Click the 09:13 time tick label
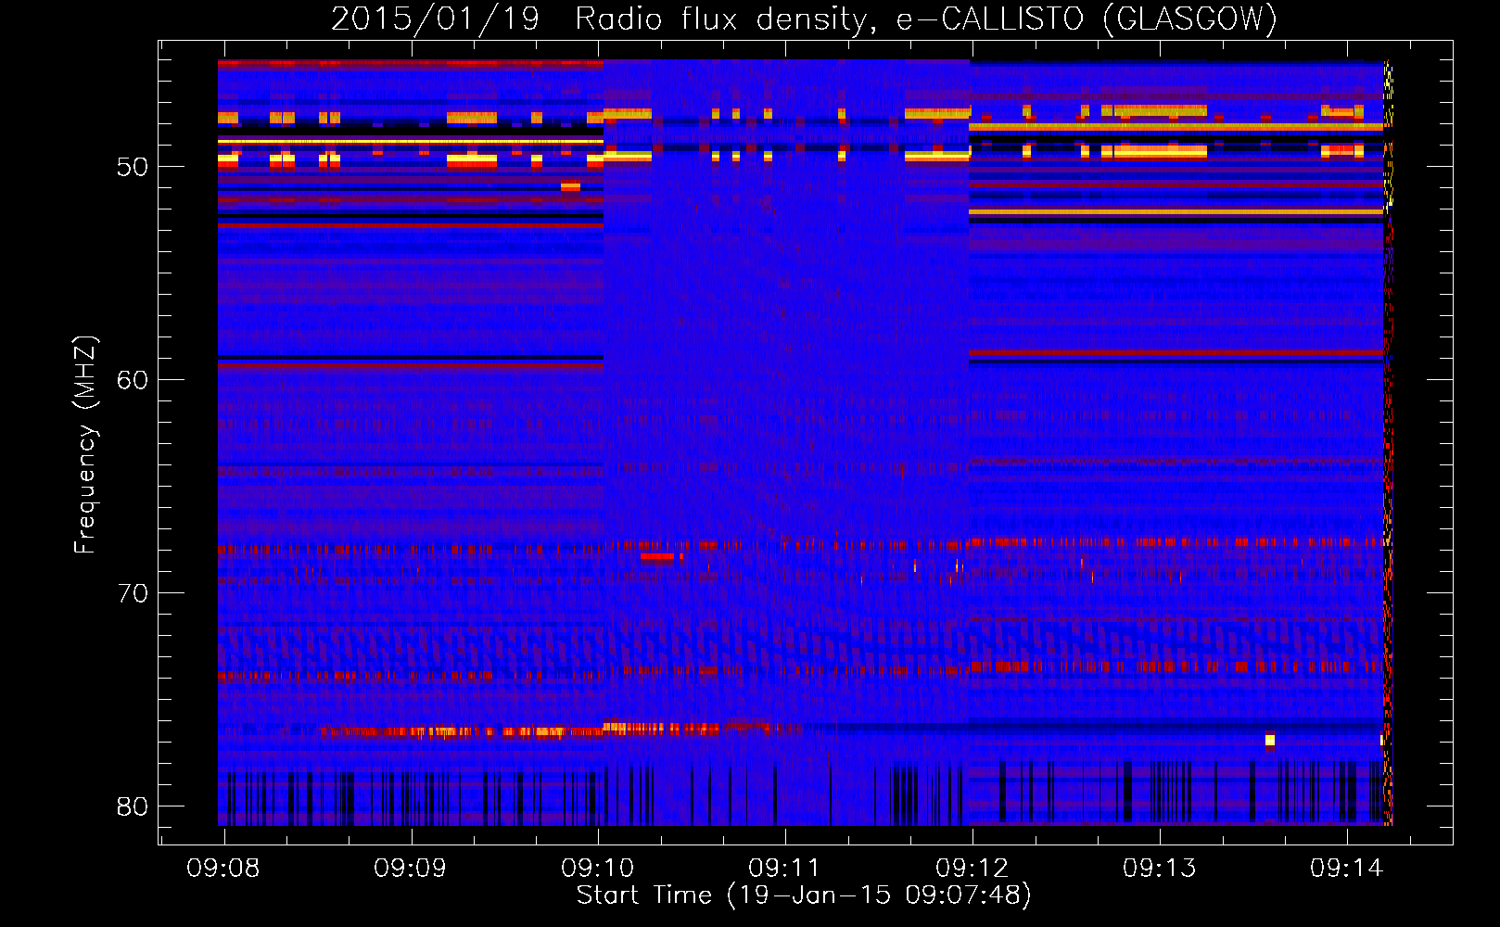Image resolution: width=1500 pixels, height=927 pixels. pos(1160,868)
